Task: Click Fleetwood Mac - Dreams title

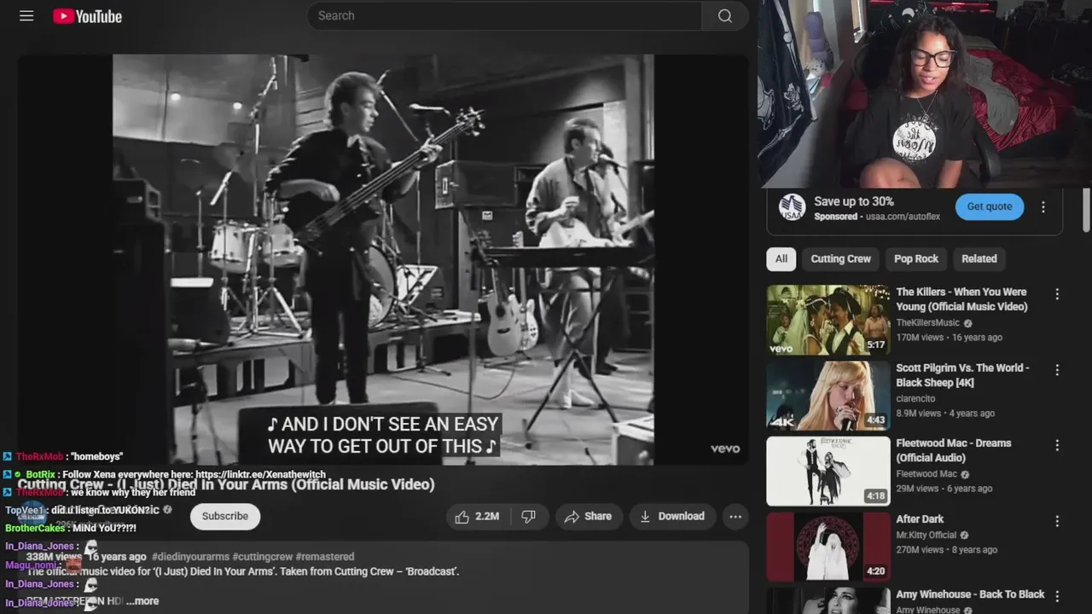Action: coord(953,450)
